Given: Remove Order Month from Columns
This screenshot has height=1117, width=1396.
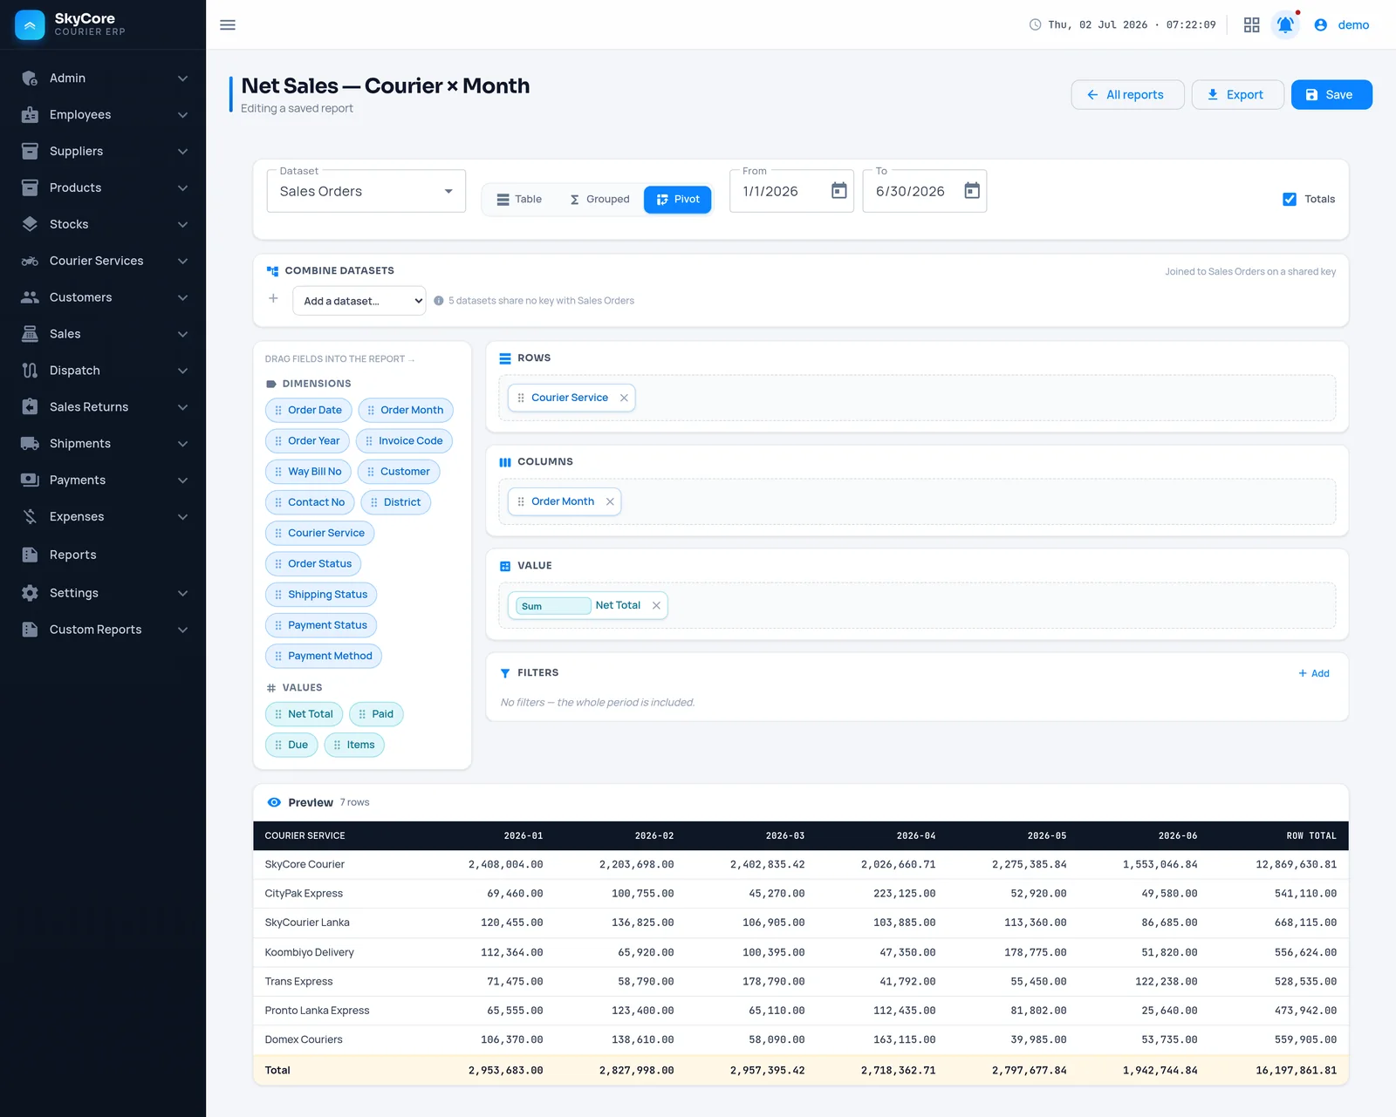Looking at the screenshot, I should click(x=610, y=501).
